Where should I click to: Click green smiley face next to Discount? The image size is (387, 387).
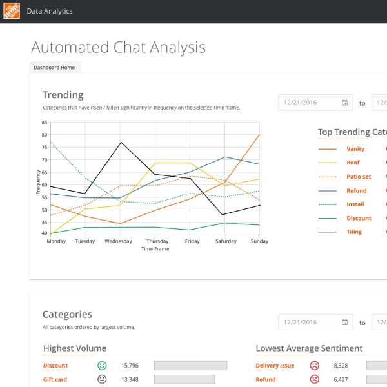[102, 365]
